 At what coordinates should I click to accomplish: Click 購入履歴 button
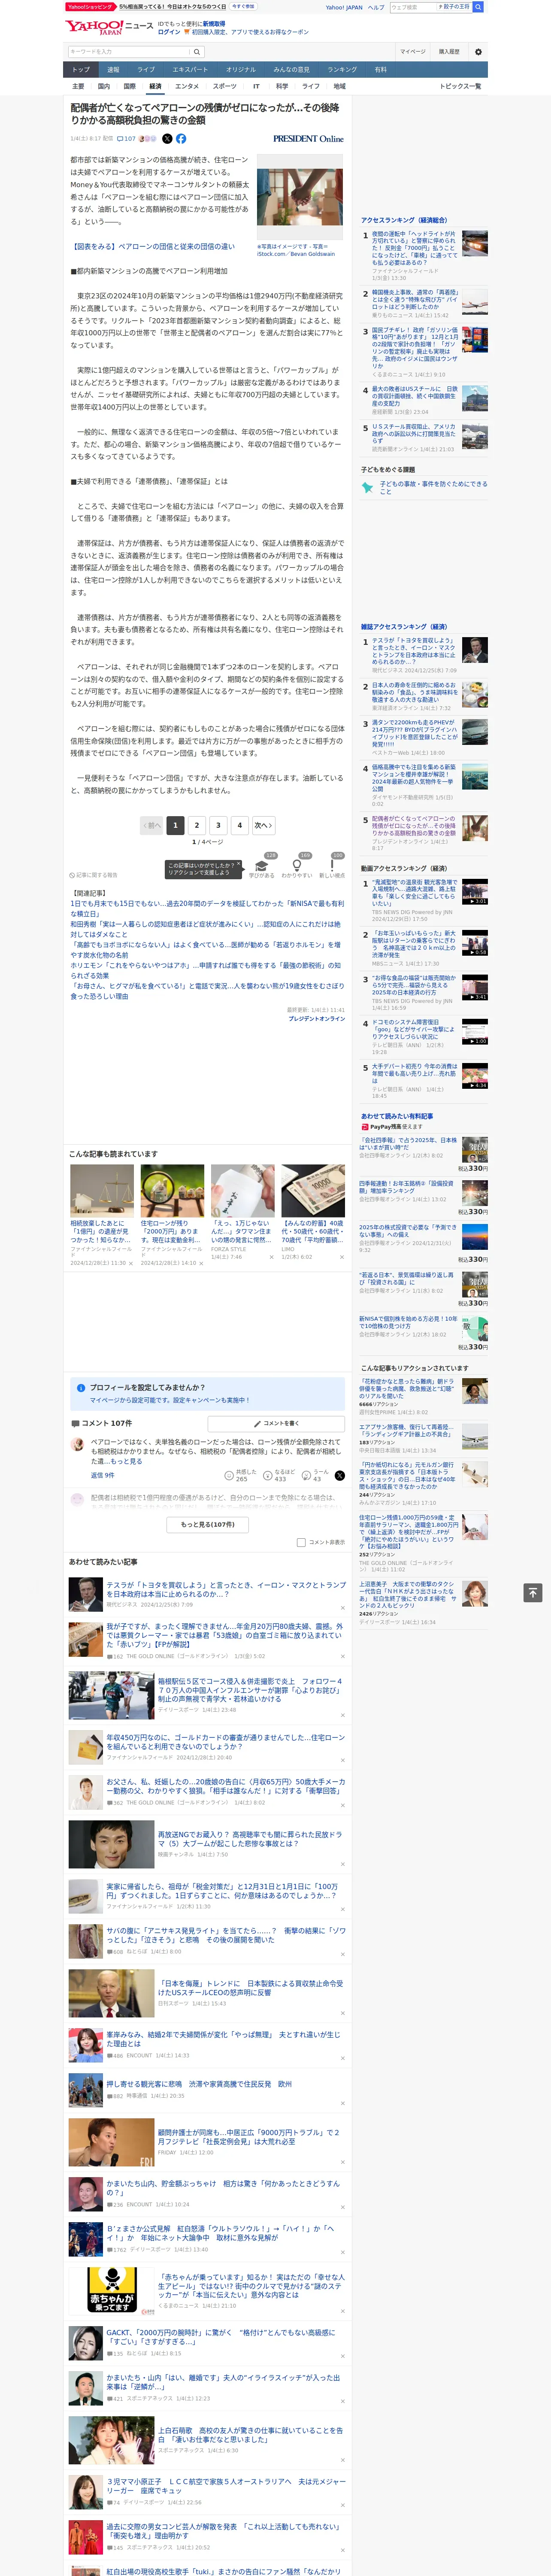click(449, 51)
